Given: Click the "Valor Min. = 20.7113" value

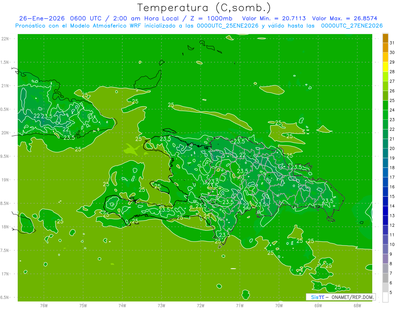Looking at the screenshot, I should [x=274, y=18].
